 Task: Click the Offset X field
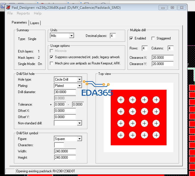tap(65, 111)
